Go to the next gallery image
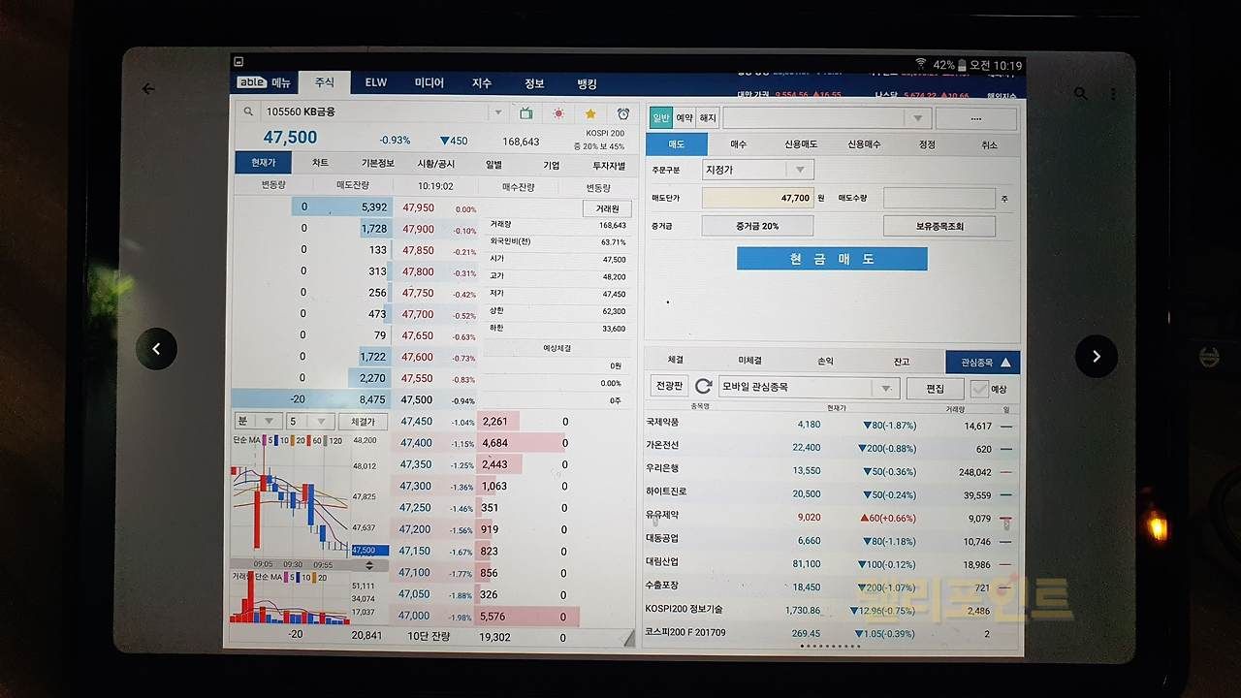Screen dimensions: 1241x698 (1096, 356)
